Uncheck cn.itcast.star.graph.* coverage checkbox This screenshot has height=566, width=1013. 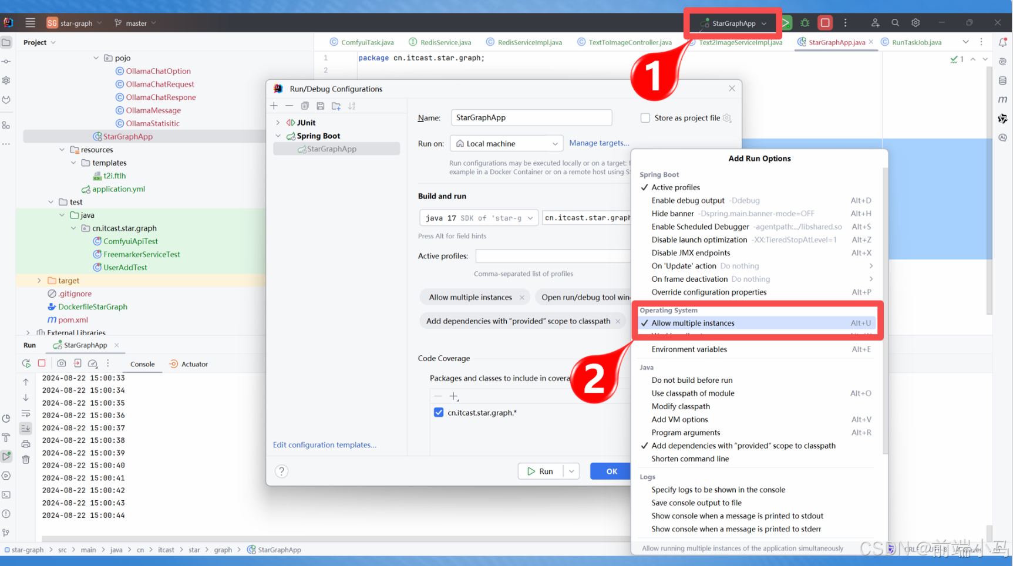(x=439, y=412)
